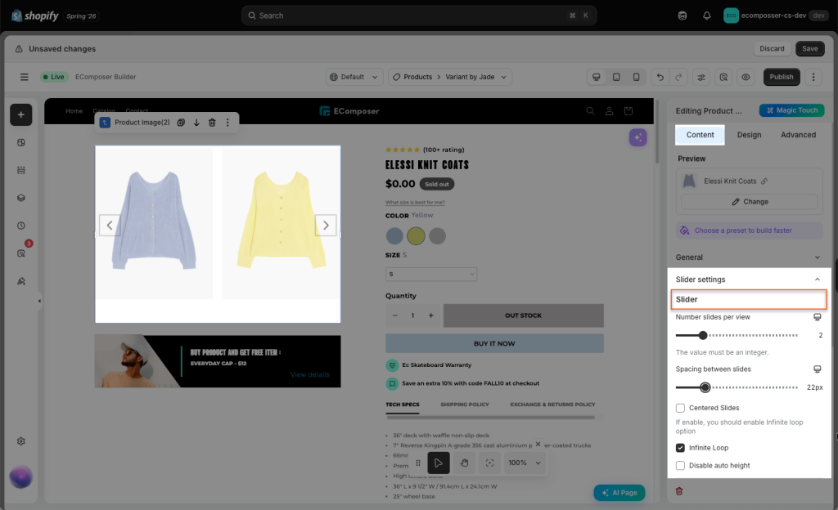
Task: Switch to desktop device preview
Action: [597, 77]
